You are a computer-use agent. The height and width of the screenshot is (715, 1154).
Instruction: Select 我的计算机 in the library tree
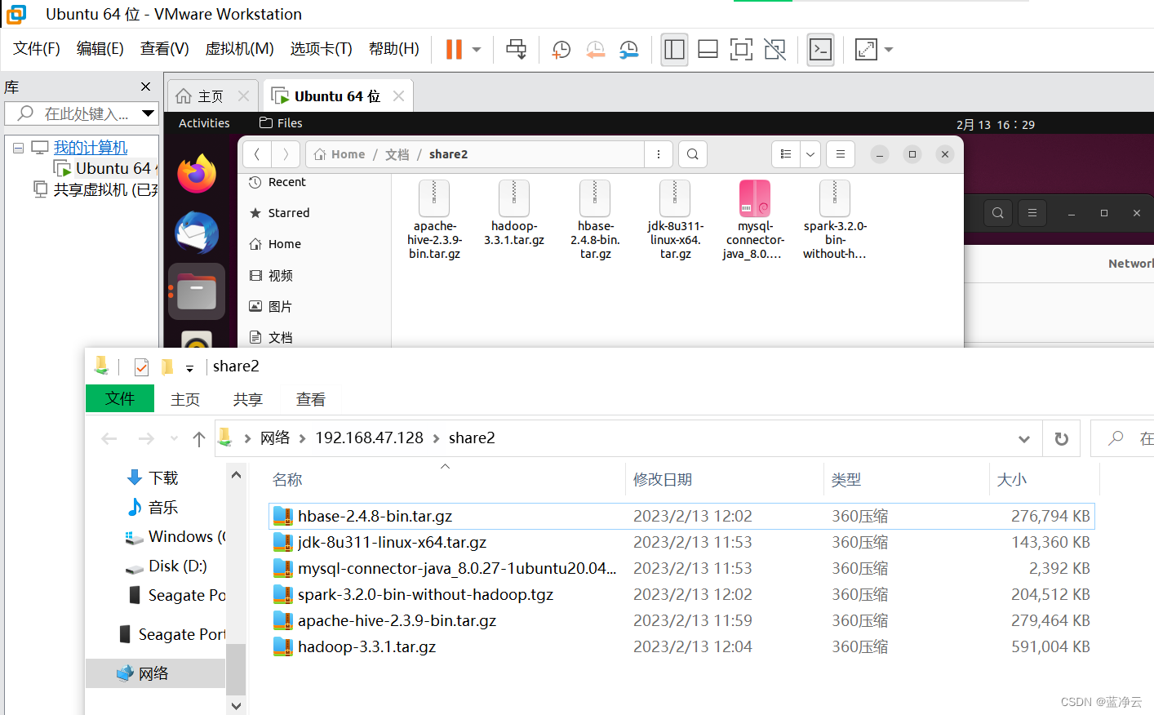pyautogui.click(x=90, y=148)
